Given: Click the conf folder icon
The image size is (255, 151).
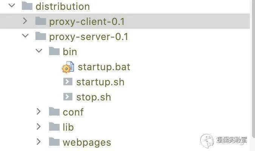Looking at the screenshot, I should tap(54, 112).
